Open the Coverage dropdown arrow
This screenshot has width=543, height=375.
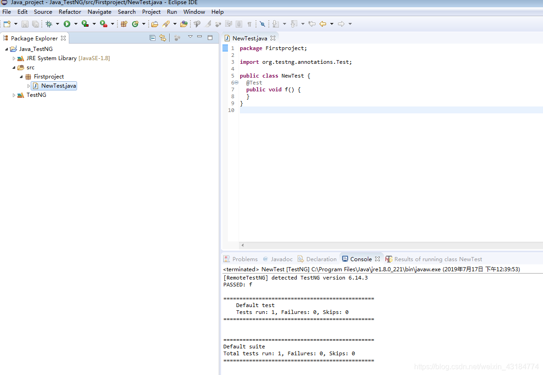[x=94, y=24]
